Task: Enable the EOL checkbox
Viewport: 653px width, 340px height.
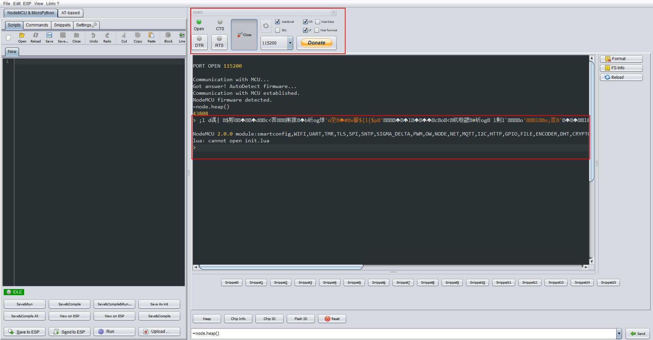Action: click(278, 30)
